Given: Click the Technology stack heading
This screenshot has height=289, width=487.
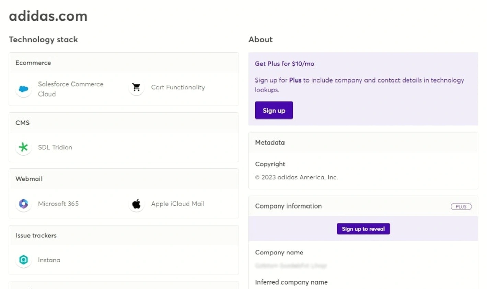Looking at the screenshot, I should pos(43,39).
